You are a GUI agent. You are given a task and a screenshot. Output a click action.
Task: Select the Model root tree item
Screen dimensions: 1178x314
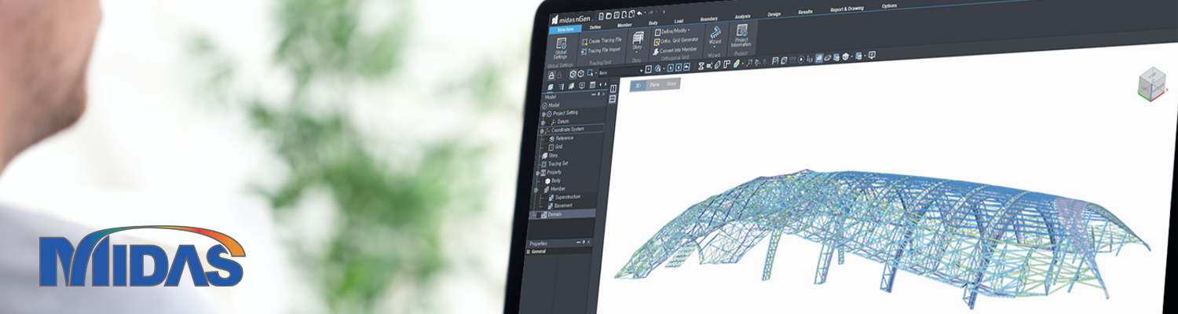(553, 105)
